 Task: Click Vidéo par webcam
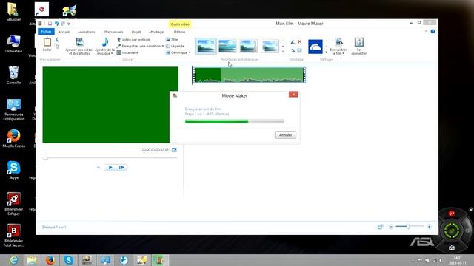pos(133,39)
